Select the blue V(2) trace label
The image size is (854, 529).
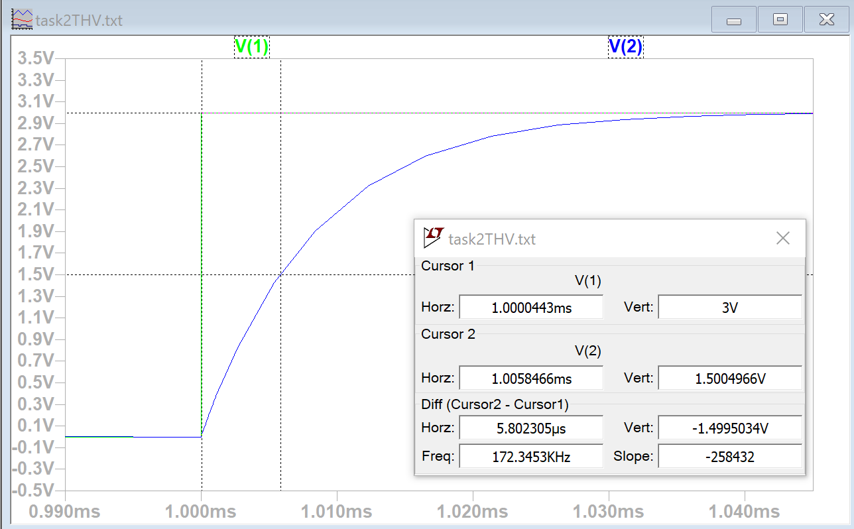pyautogui.click(x=625, y=46)
